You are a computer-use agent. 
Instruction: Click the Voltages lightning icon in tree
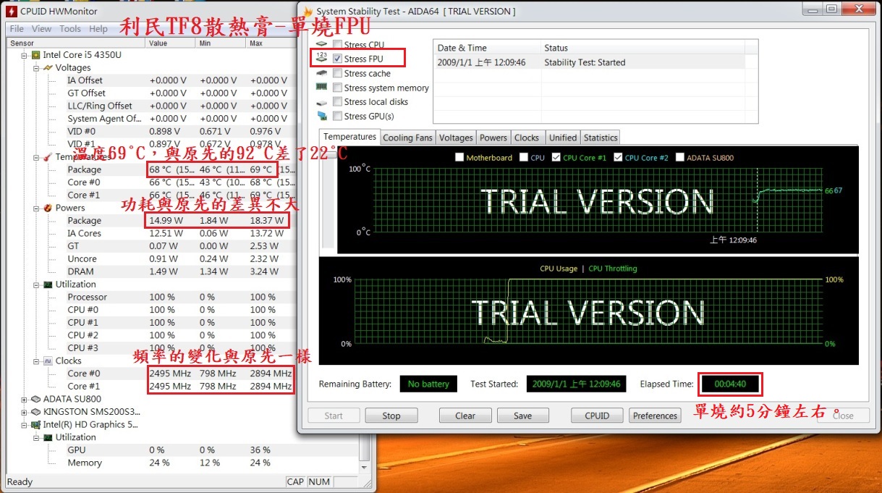[x=48, y=68]
